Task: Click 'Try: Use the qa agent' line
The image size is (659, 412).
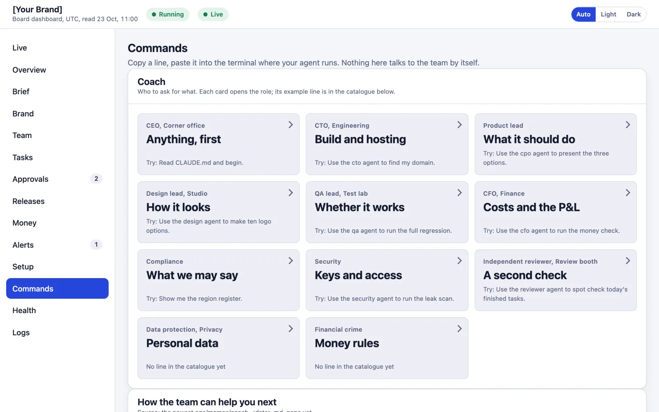Action: pyautogui.click(x=383, y=231)
